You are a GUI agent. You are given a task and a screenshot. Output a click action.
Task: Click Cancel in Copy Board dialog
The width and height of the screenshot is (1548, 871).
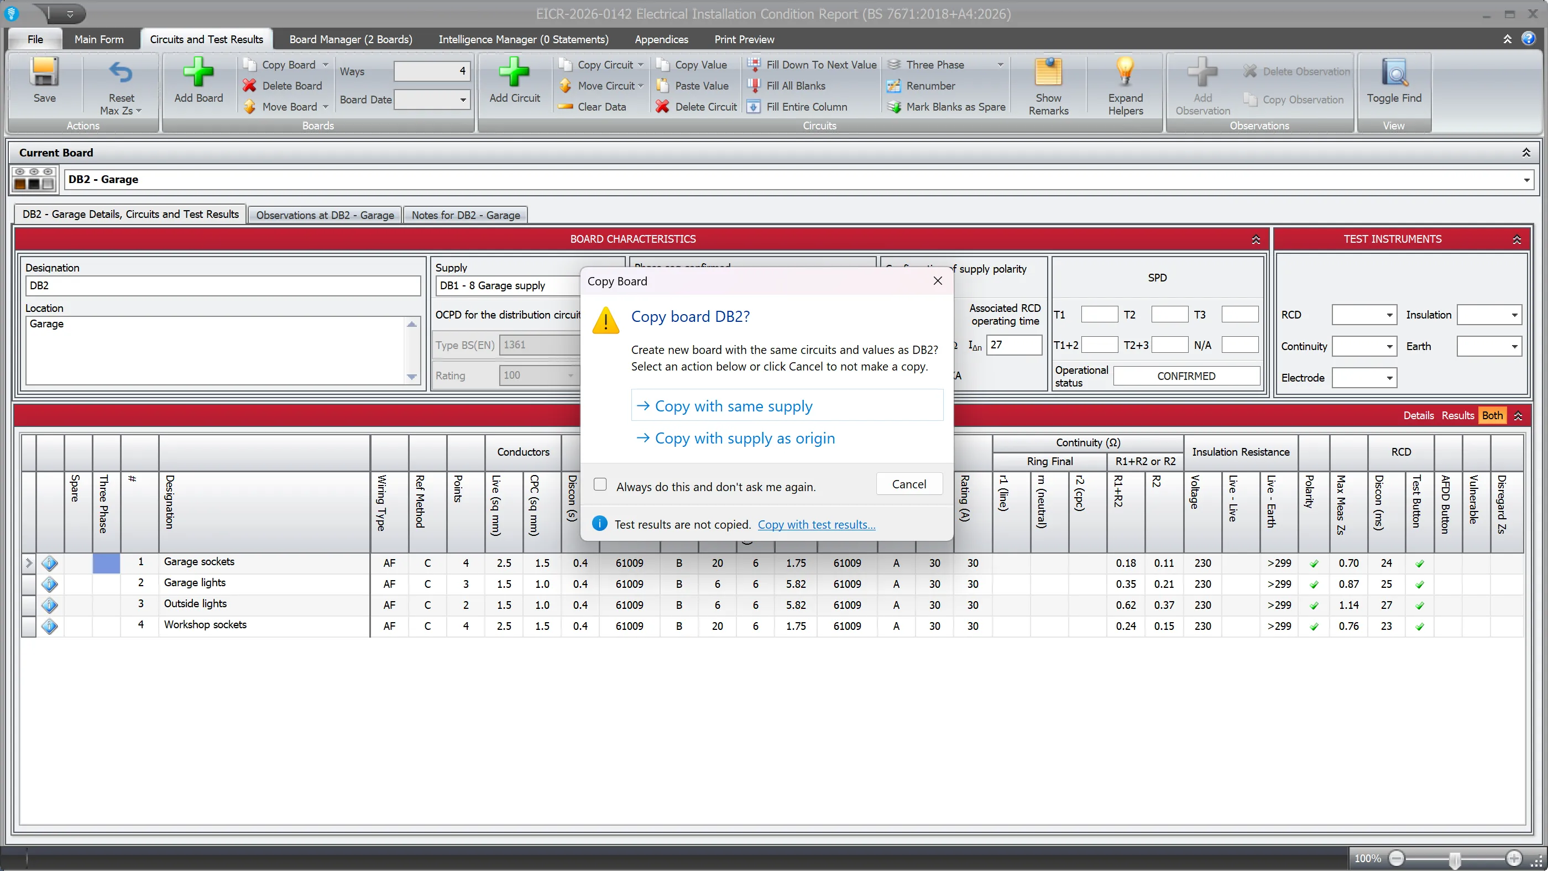pyautogui.click(x=908, y=484)
